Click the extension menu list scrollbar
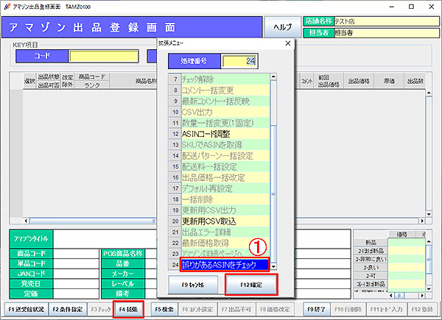 (x=275, y=169)
